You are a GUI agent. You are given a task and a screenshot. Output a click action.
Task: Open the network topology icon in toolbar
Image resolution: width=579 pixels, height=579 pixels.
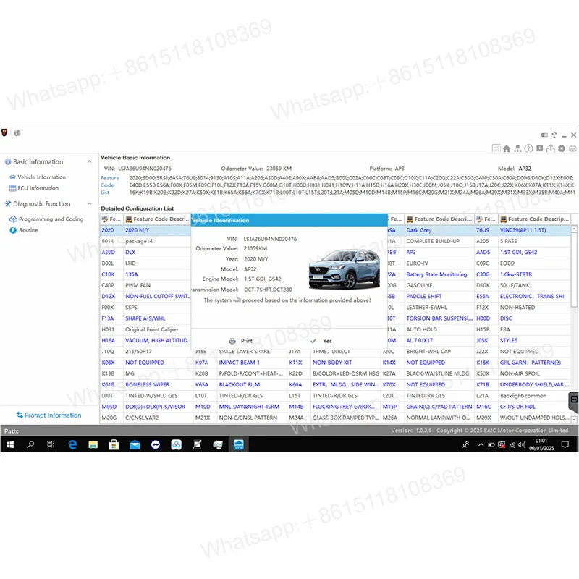pos(517,148)
